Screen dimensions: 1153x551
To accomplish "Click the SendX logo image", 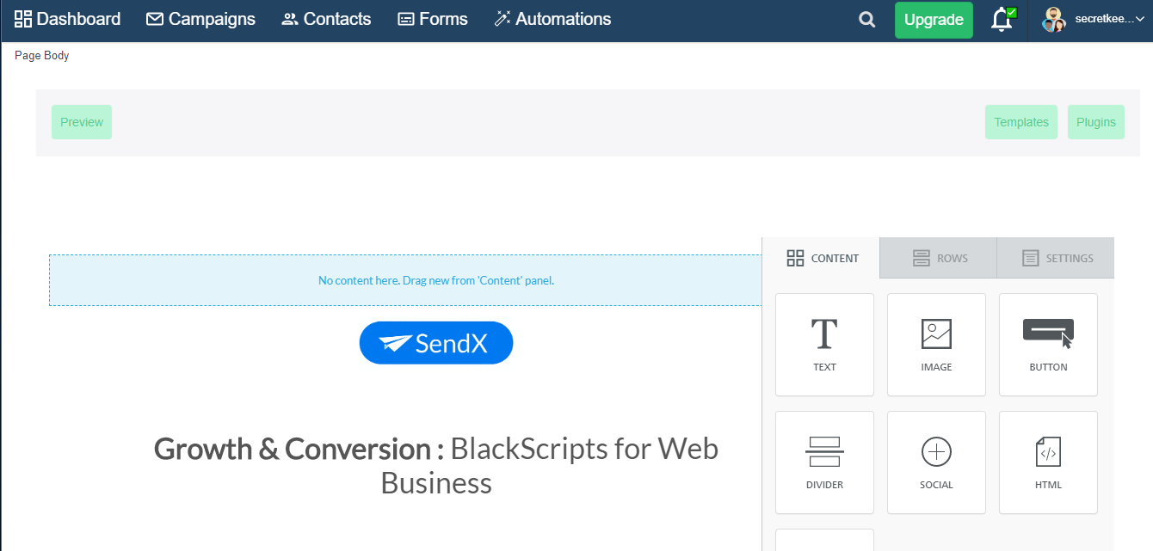I will click(x=436, y=343).
